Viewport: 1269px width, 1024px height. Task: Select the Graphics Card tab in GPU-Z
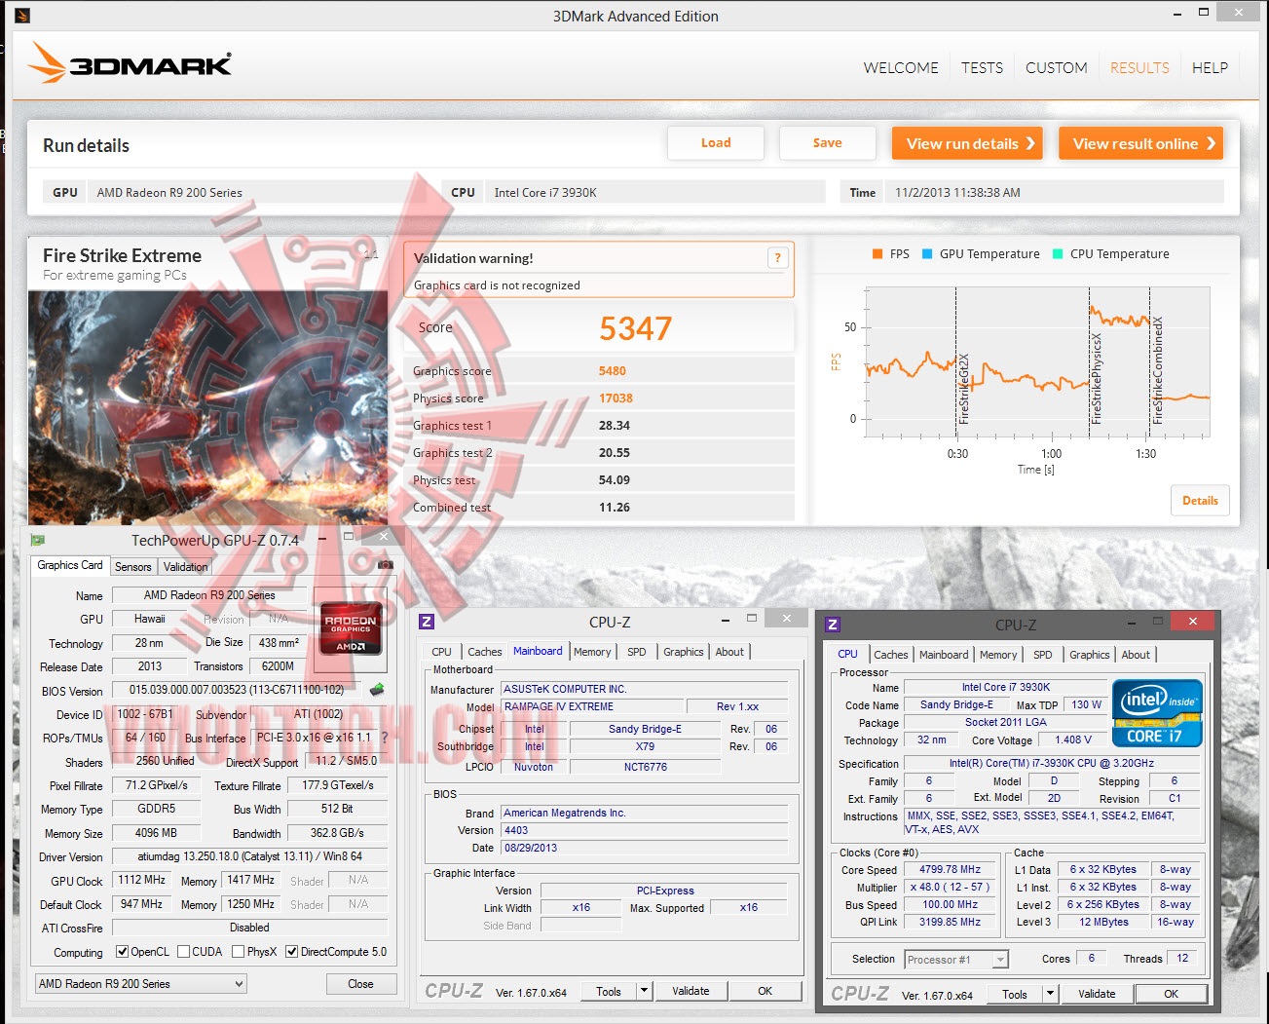point(69,565)
